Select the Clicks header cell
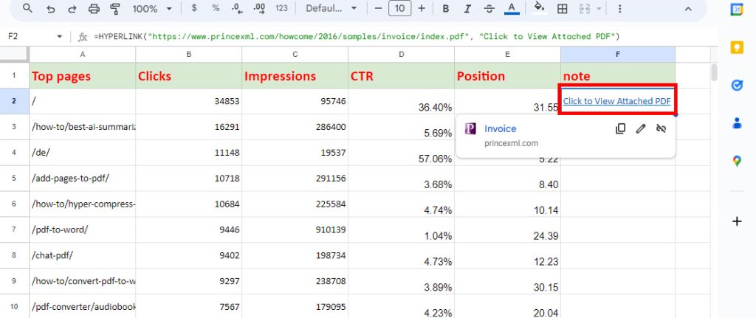Viewport: 756px width, 318px height. 189,76
